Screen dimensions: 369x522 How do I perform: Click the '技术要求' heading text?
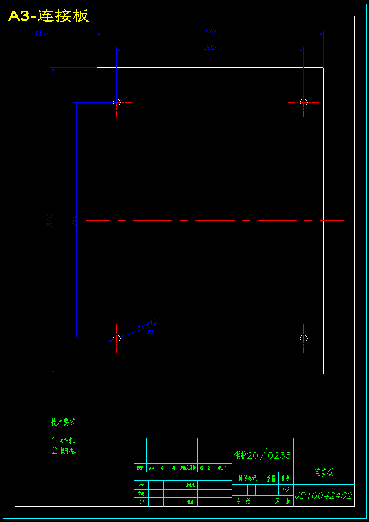tap(63, 422)
